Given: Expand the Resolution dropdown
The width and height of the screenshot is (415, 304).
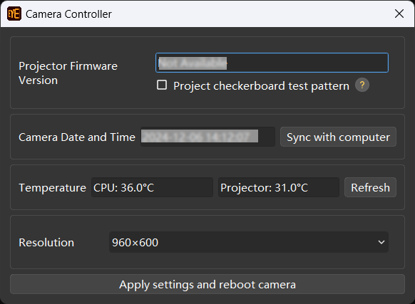Looking at the screenshot, I should pyautogui.click(x=249, y=242).
